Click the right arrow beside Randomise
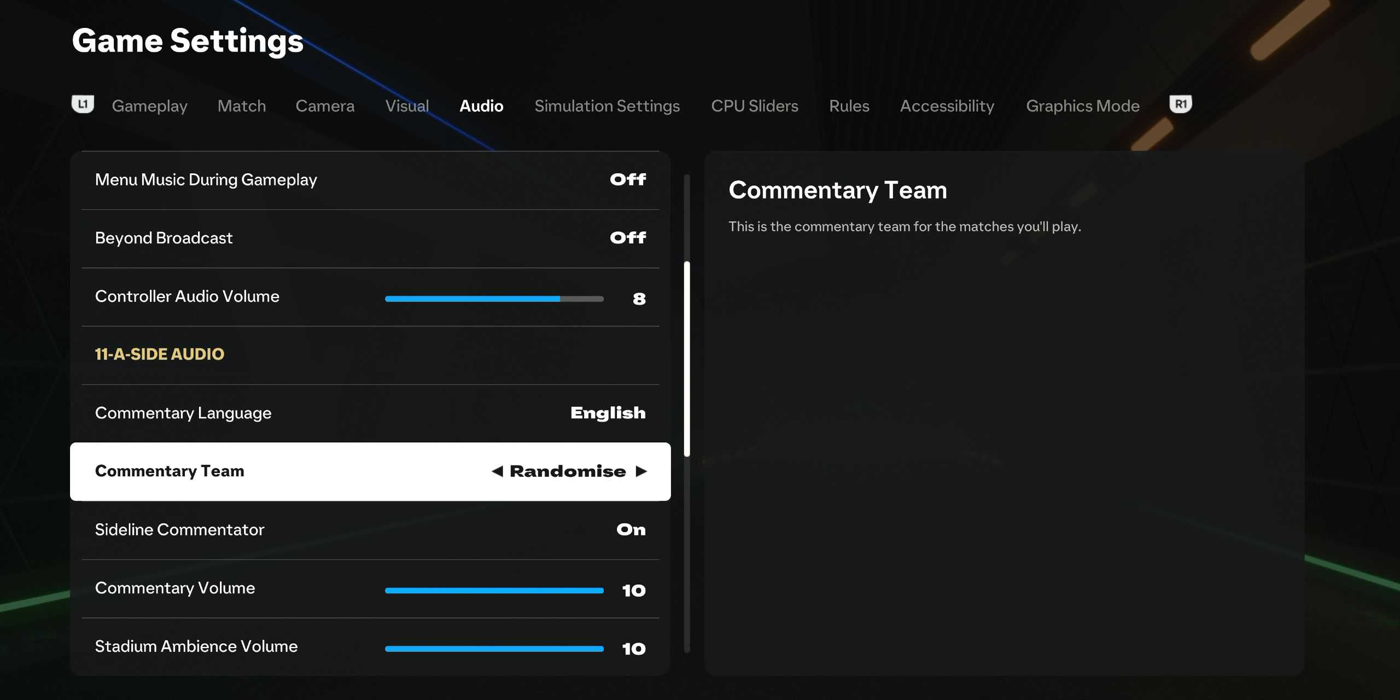Screen dimensions: 1400x700 [x=641, y=471]
